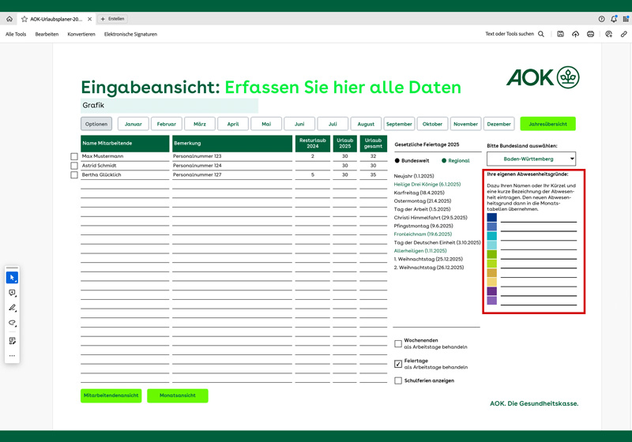This screenshot has height=442, width=632.
Task: Open the Konvertieren menu
Action: (x=81, y=34)
